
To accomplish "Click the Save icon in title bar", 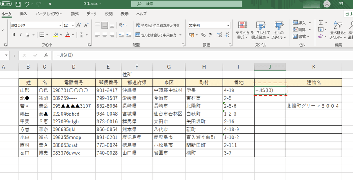I will [x=18, y=4].
